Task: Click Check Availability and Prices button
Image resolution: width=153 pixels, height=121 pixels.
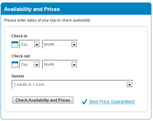Action: [43, 100]
